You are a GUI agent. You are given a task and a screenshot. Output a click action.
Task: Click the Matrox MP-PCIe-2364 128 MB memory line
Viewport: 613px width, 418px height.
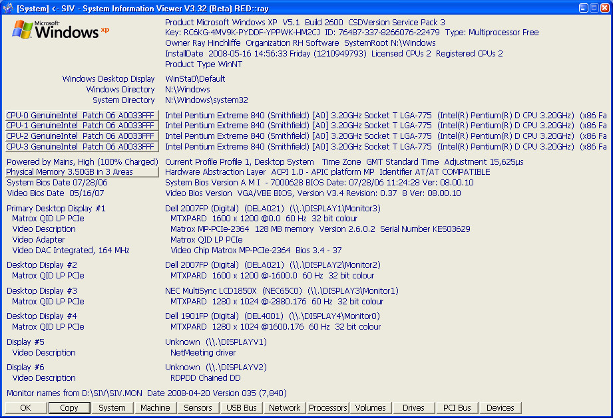pos(320,229)
